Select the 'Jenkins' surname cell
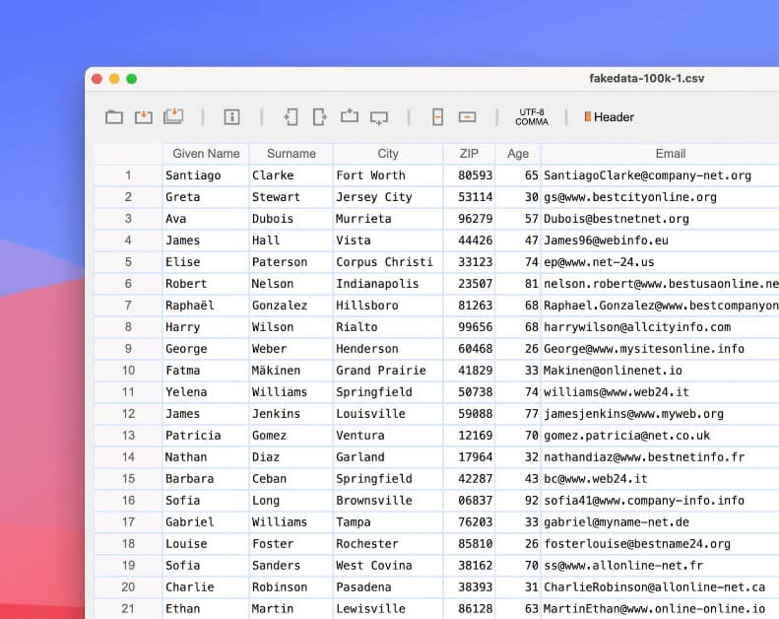Viewport: 779px width, 619px height. (x=292, y=414)
